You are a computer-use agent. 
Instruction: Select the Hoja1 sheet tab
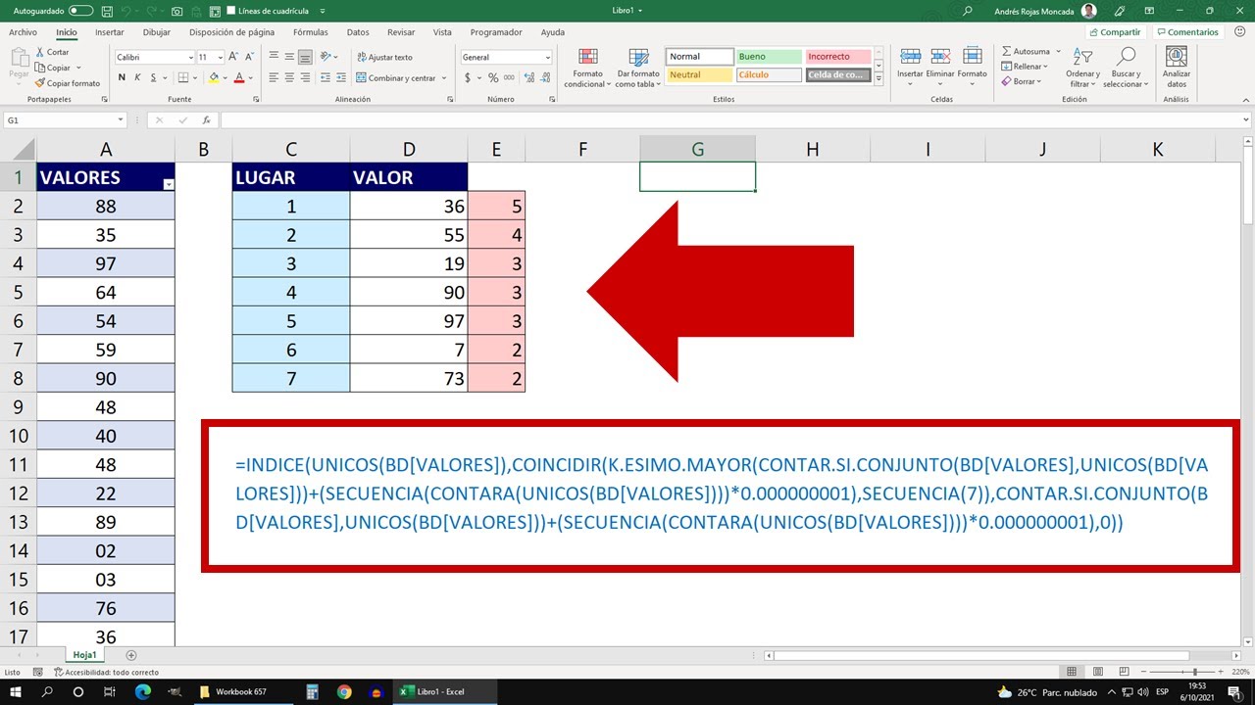click(x=84, y=654)
